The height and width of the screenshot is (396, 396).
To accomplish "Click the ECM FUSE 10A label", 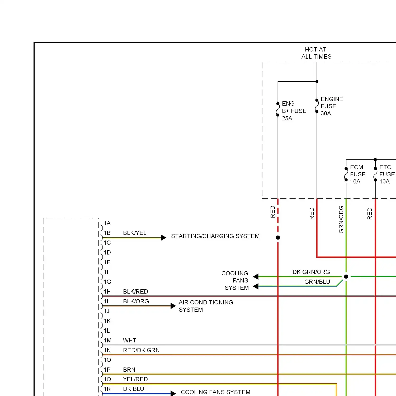I will [x=358, y=174].
